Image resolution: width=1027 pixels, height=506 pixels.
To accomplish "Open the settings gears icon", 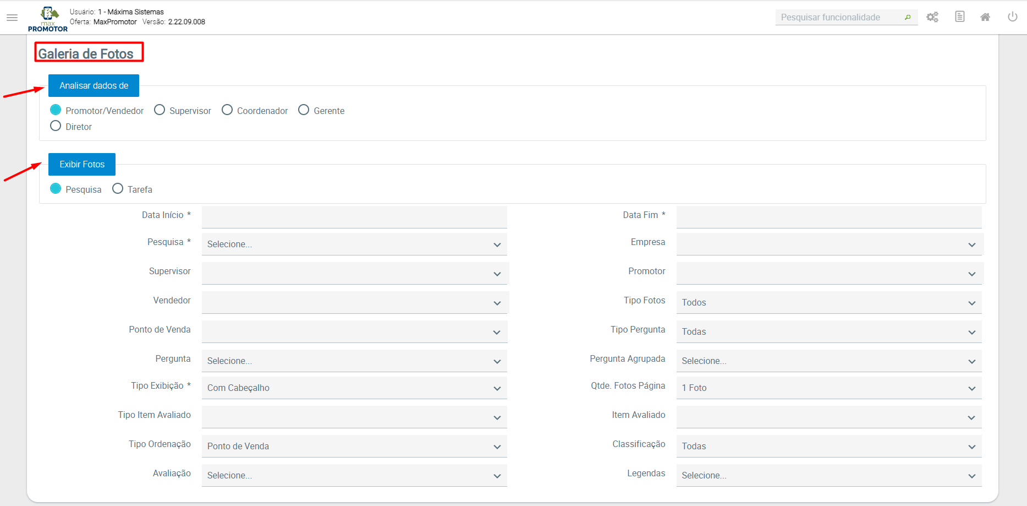I will pos(932,18).
